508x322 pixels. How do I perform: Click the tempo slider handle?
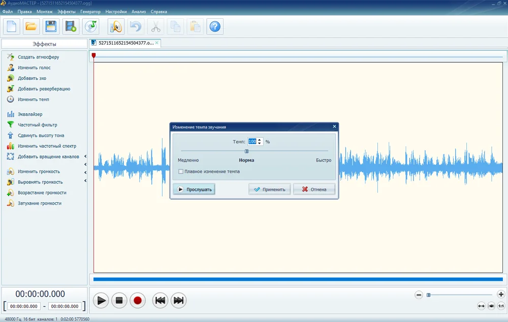click(247, 151)
